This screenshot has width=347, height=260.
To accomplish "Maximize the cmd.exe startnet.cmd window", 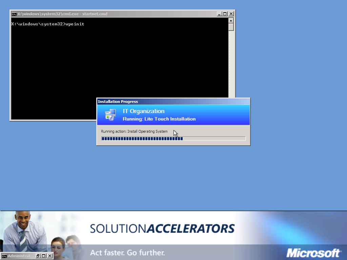I will coord(225,14).
